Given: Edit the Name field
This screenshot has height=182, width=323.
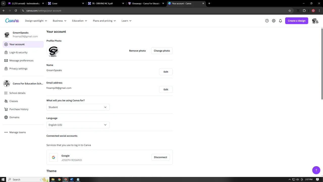Looking at the screenshot, I should click(166, 72).
